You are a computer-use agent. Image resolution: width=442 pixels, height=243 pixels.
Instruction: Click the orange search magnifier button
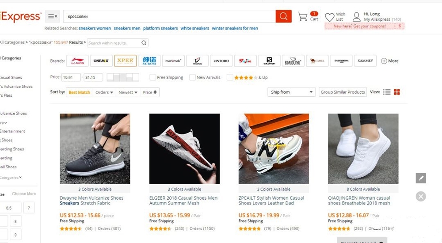point(283,17)
